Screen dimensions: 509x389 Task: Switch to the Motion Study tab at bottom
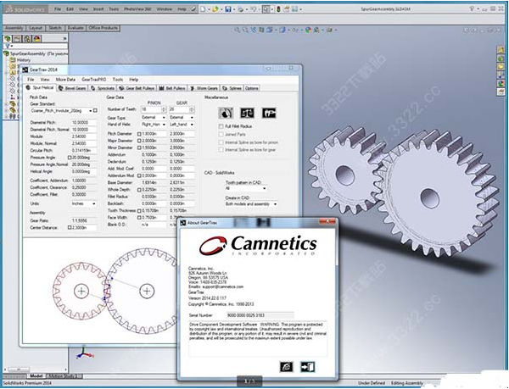pyautogui.click(x=64, y=376)
